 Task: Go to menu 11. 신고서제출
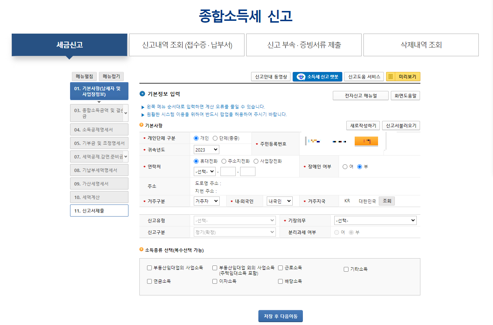point(99,211)
